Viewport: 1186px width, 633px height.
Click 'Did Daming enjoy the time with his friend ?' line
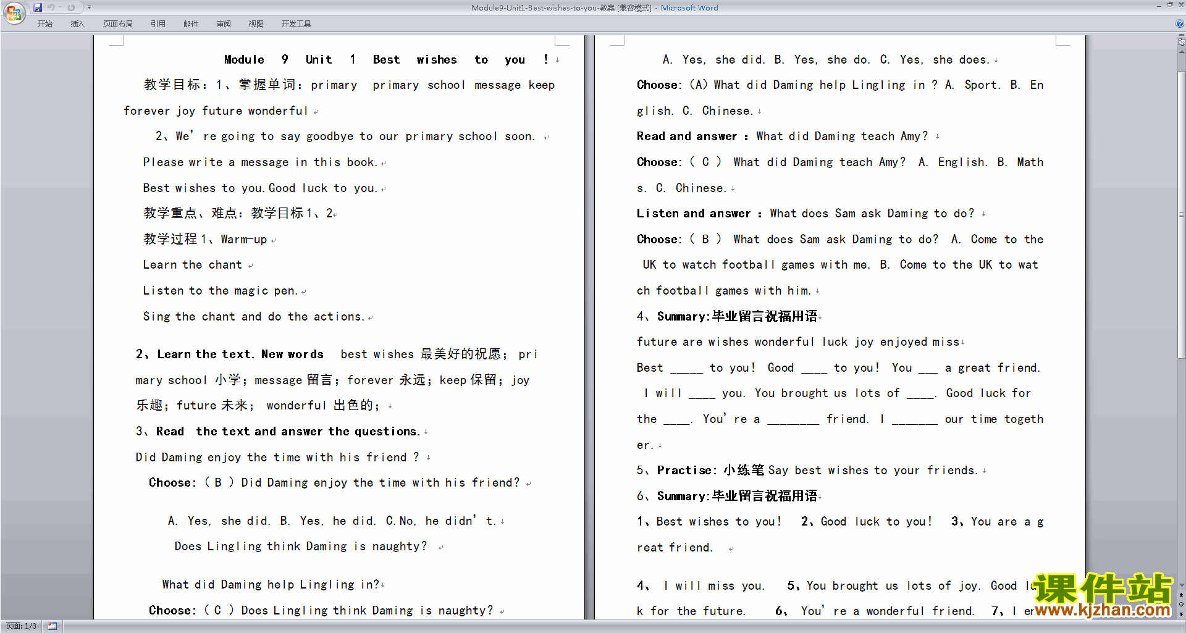tap(277, 458)
